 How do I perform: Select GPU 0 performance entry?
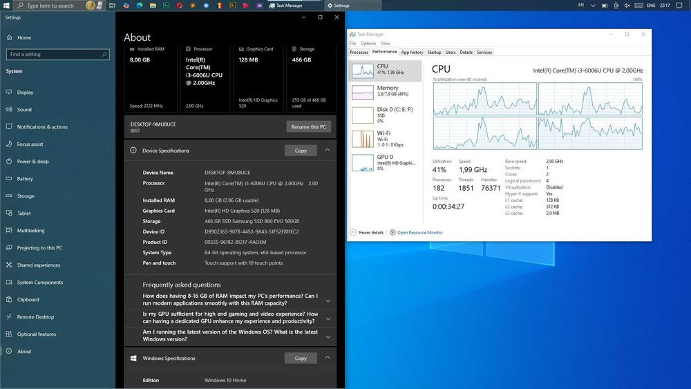385,162
